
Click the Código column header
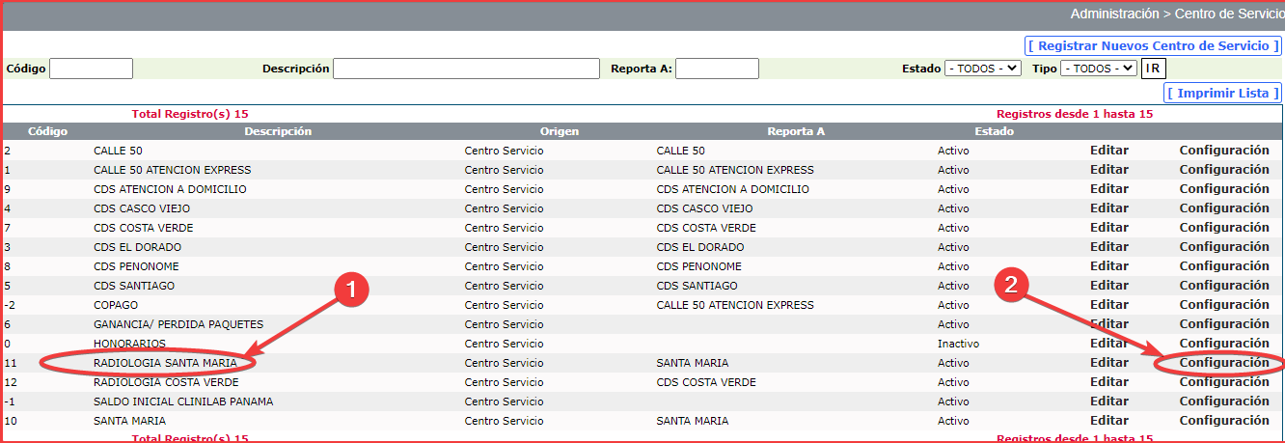point(47,131)
